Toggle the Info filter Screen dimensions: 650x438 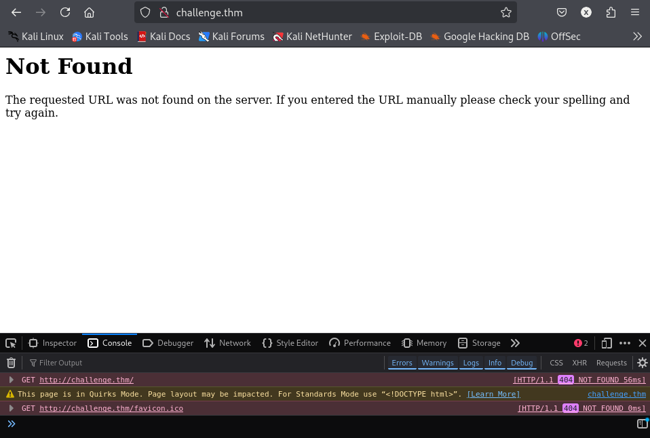pos(495,363)
